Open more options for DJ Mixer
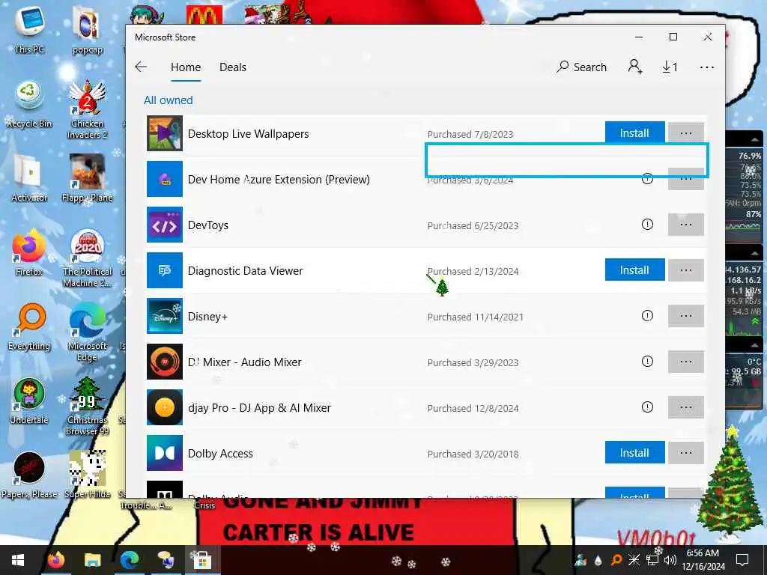 (x=686, y=362)
